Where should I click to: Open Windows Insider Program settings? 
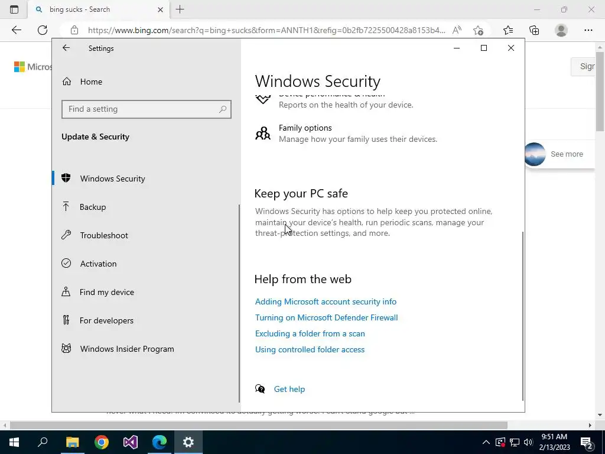pos(147,349)
